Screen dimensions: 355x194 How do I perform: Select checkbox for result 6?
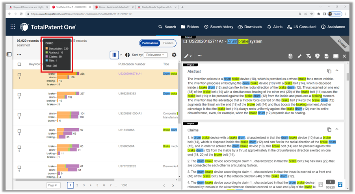click(x=19, y=167)
